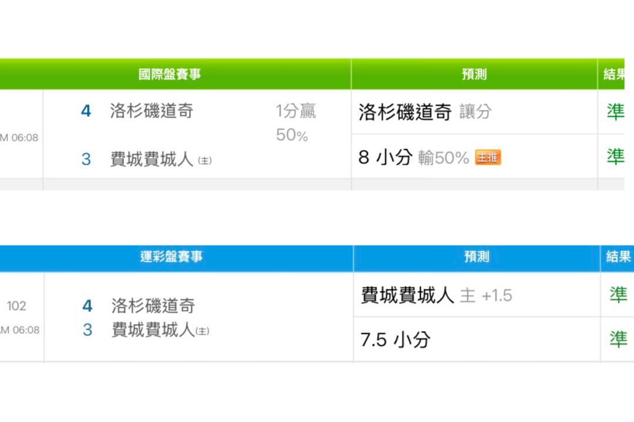The image size is (634, 422).
Task: Click 準 result beside 洛杉磯道奇 讓分
Action: [x=615, y=112]
